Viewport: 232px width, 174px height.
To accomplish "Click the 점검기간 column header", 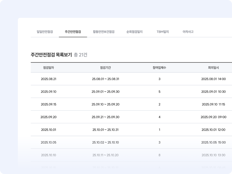I will (105, 67).
